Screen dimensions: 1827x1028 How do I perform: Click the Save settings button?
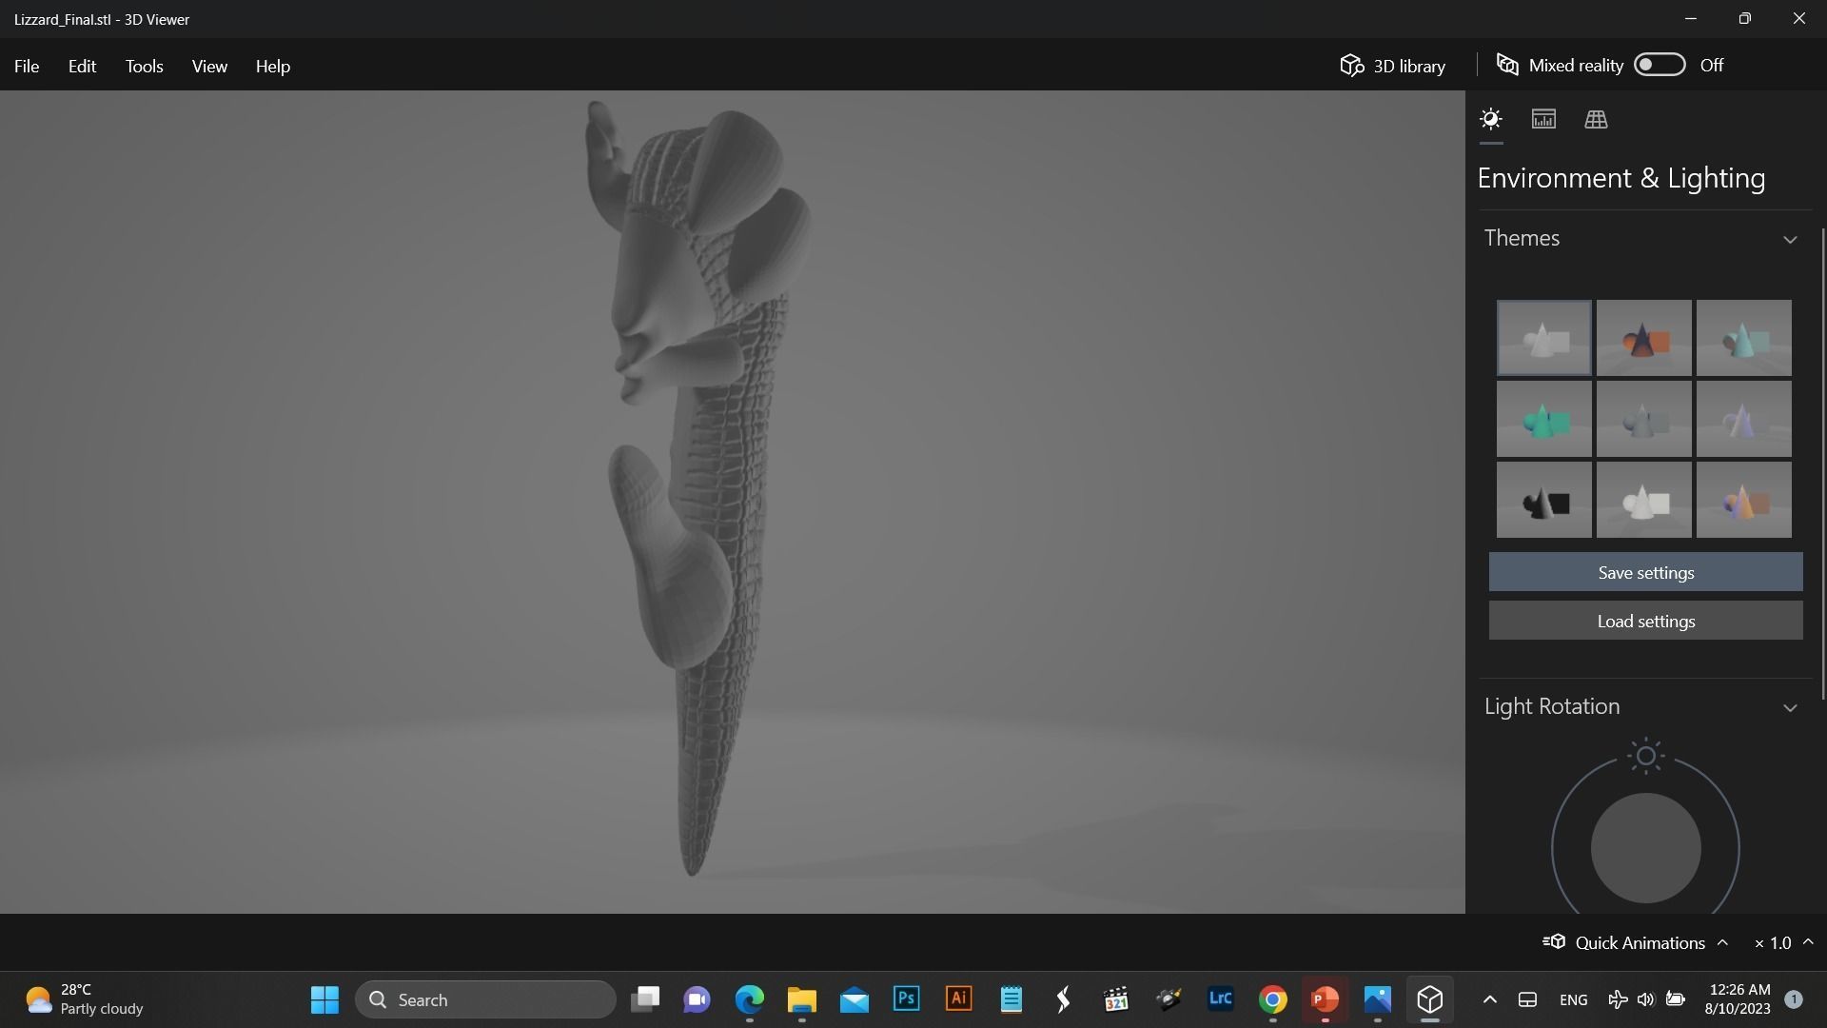1645,573
